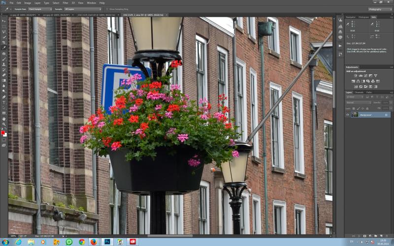Open Firefox from the taskbar
The width and height of the screenshot is (394, 246).
point(94,242)
